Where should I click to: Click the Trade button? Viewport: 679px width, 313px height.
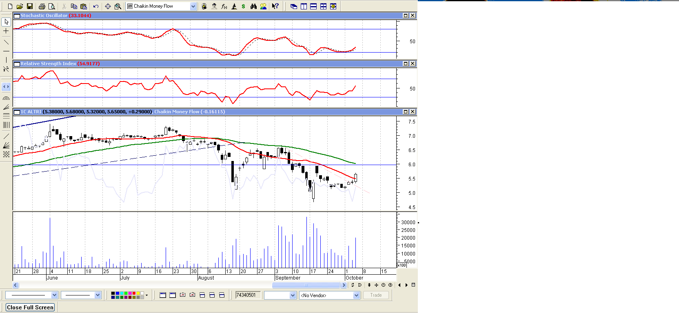[376, 295]
